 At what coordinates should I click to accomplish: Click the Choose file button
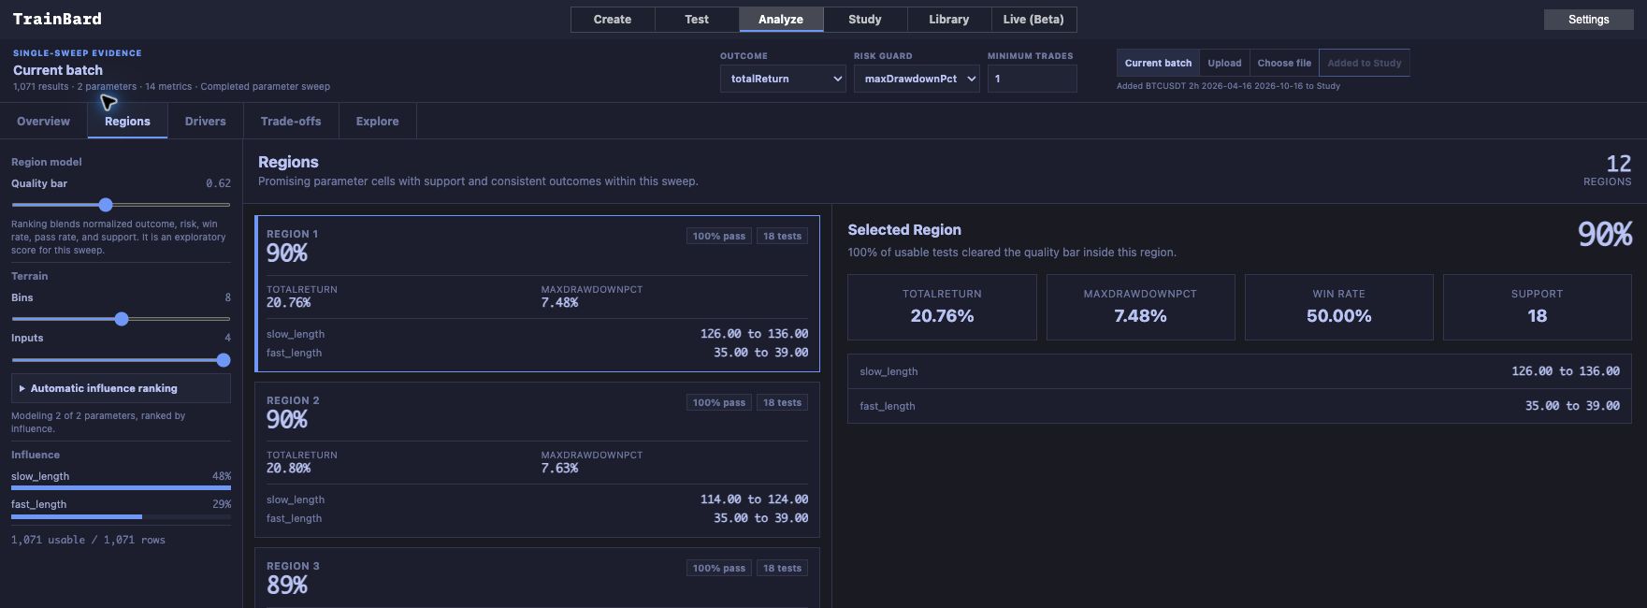(x=1284, y=63)
